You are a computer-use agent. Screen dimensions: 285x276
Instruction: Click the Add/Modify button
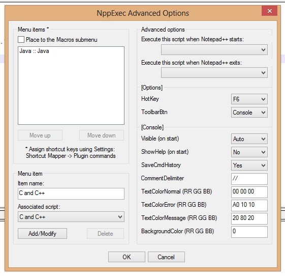[x=42, y=233]
